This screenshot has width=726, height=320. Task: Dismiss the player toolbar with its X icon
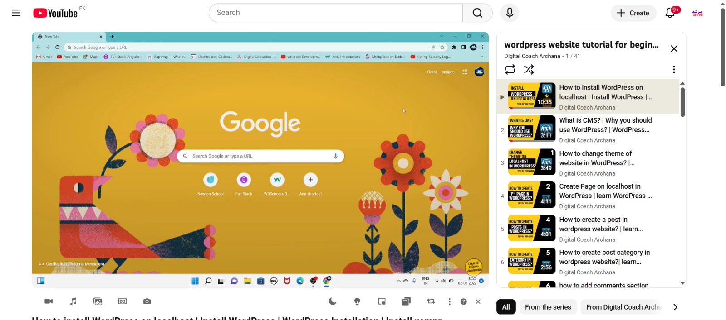coord(478,301)
